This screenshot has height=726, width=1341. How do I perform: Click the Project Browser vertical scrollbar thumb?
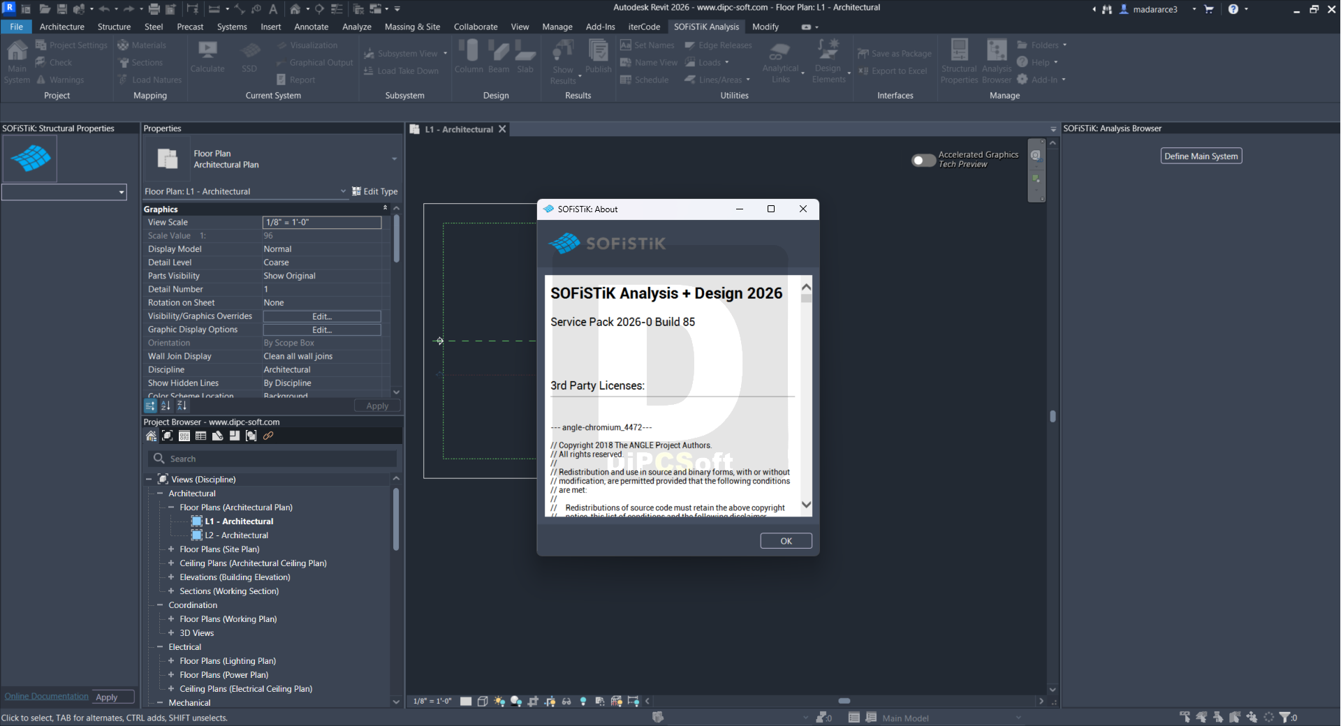[396, 519]
